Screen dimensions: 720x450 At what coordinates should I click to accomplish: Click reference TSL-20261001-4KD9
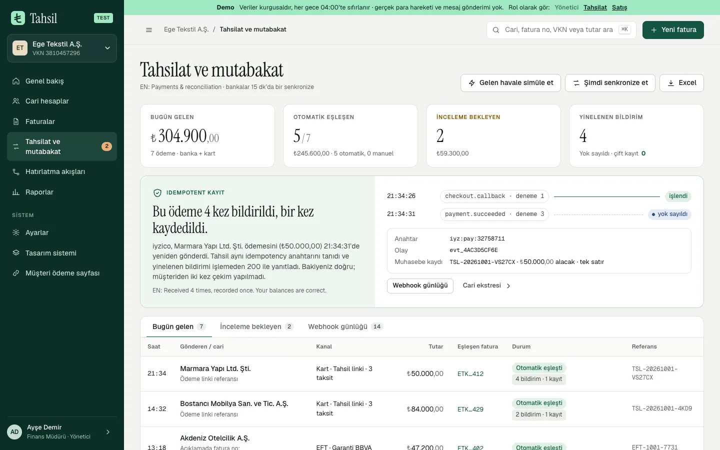[x=662, y=409]
